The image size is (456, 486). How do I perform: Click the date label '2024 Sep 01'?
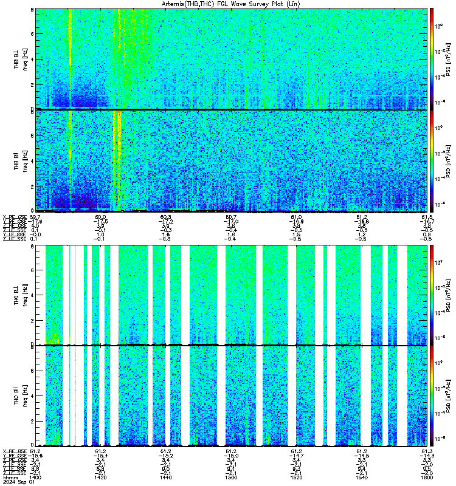coord(19,482)
